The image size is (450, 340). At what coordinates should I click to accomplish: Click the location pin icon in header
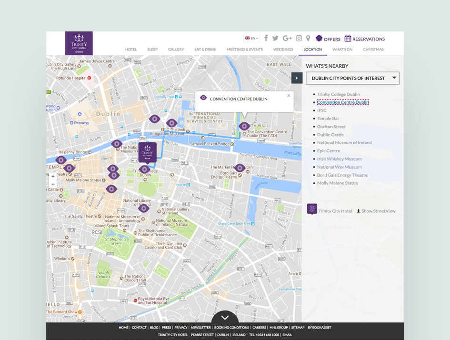coord(308,38)
